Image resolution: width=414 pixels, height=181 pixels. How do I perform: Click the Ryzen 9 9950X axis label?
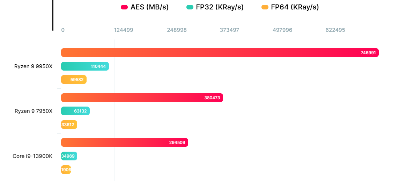point(33,66)
